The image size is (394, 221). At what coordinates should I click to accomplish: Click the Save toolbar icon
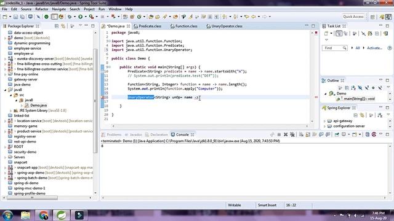pyautogui.click(x=15, y=17)
